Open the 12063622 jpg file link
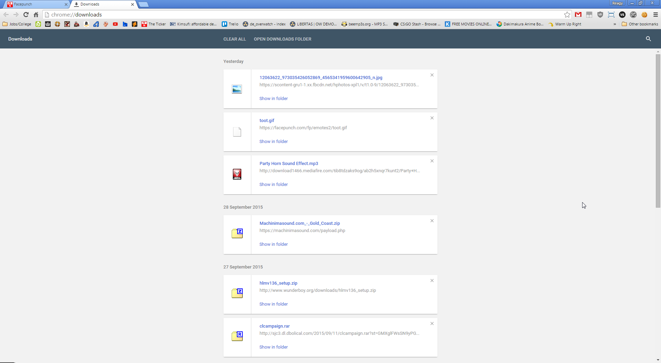661x363 pixels. [x=321, y=78]
